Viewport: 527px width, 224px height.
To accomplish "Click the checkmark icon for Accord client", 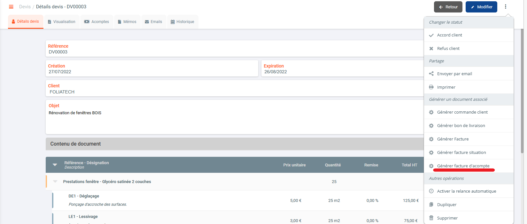I will (x=431, y=35).
